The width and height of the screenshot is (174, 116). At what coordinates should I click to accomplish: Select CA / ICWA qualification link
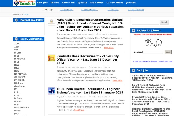click(20, 77)
